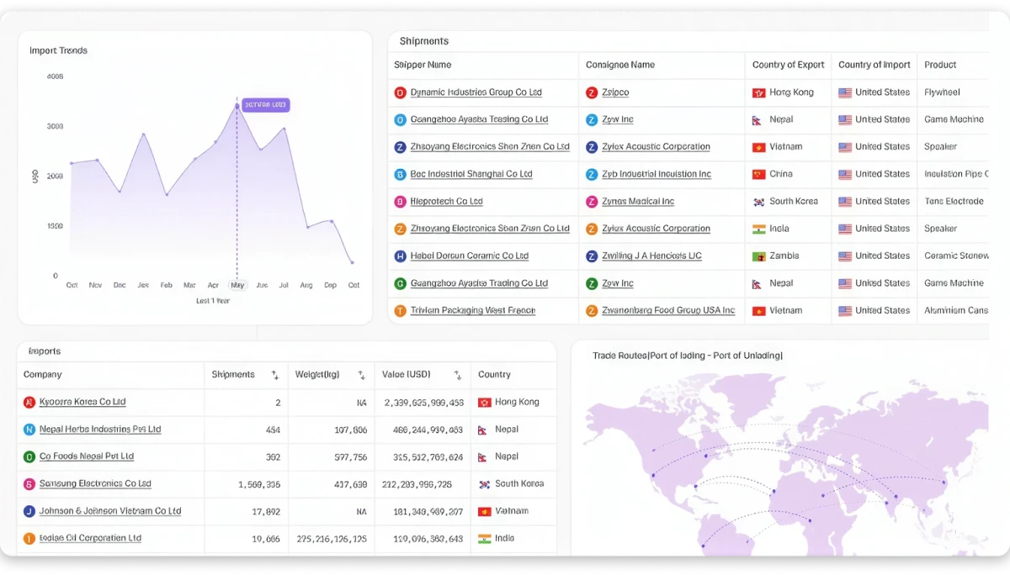Click the H avatar beside Hebei Dorsun Ceramic
The width and height of the screenshot is (1010, 575).
(401, 256)
